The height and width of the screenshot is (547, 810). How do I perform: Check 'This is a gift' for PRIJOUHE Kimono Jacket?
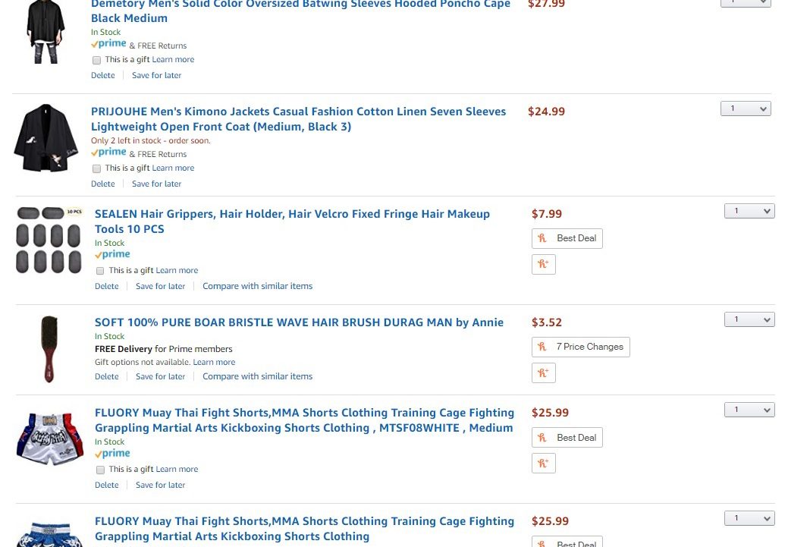point(96,169)
